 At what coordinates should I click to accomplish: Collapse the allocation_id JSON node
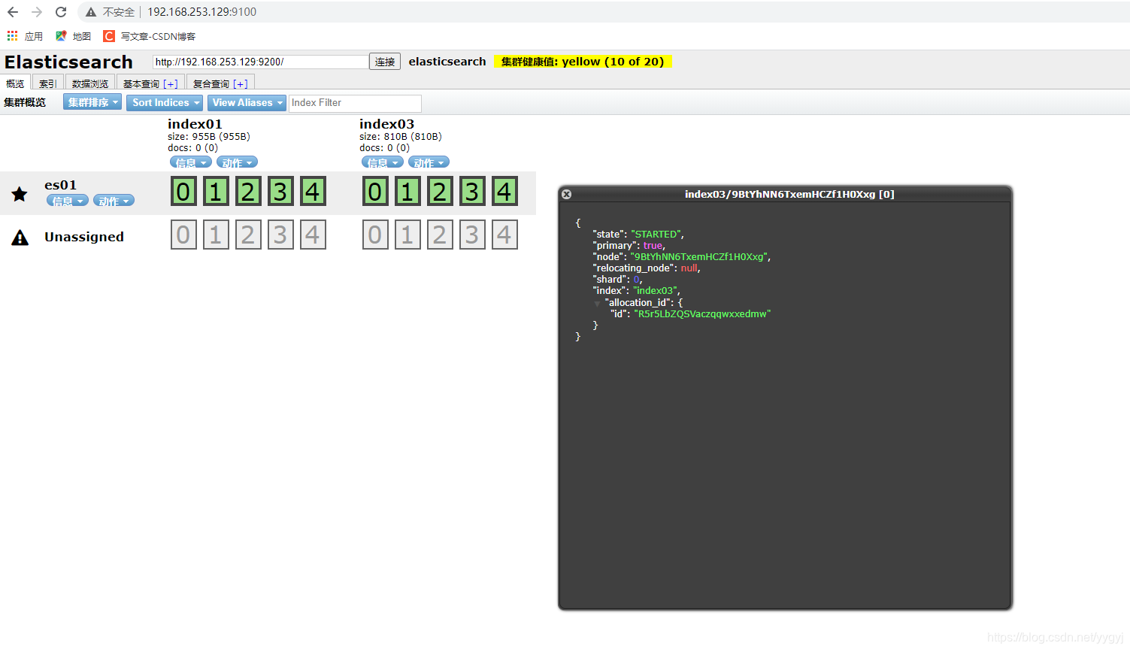tap(597, 304)
